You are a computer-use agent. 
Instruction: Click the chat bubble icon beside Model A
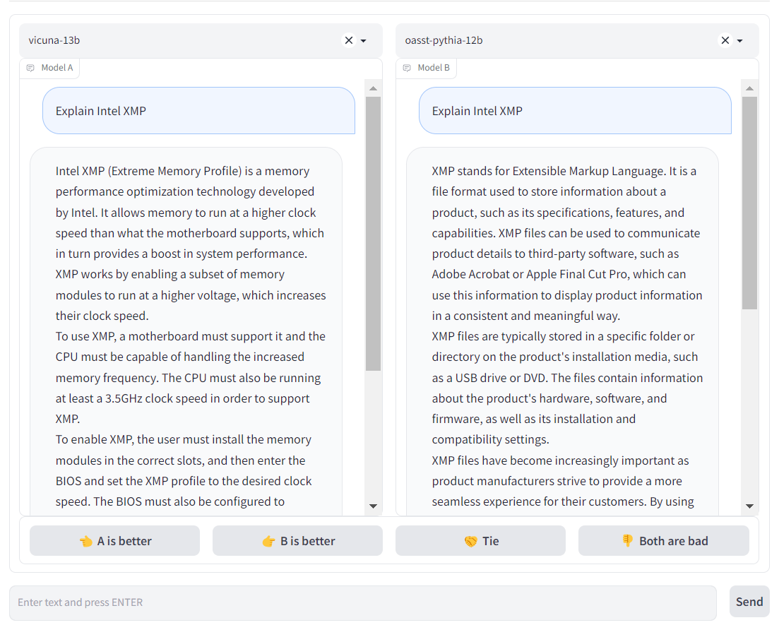pos(30,67)
